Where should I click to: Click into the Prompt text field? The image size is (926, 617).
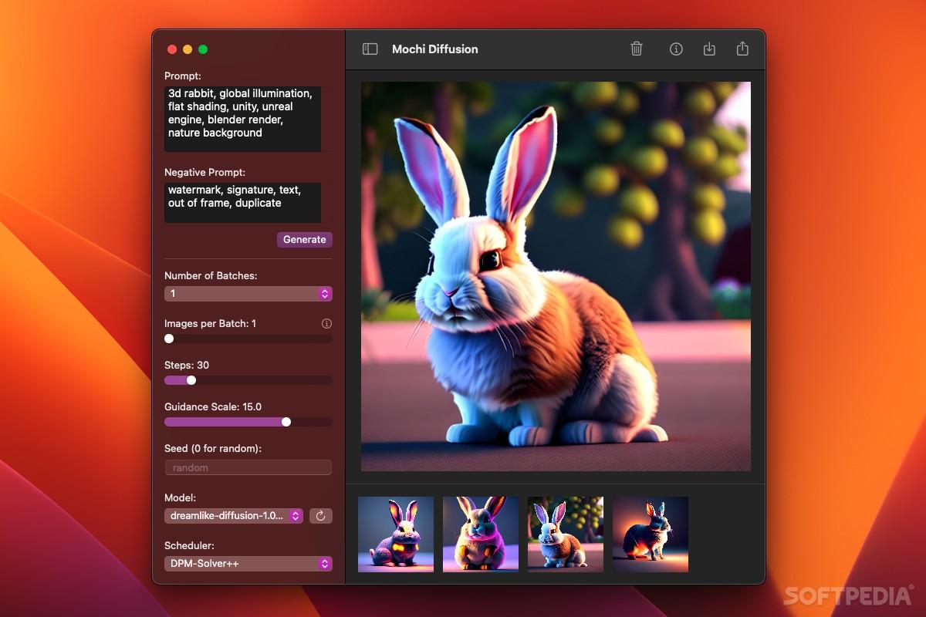pyautogui.click(x=242, y=119)
